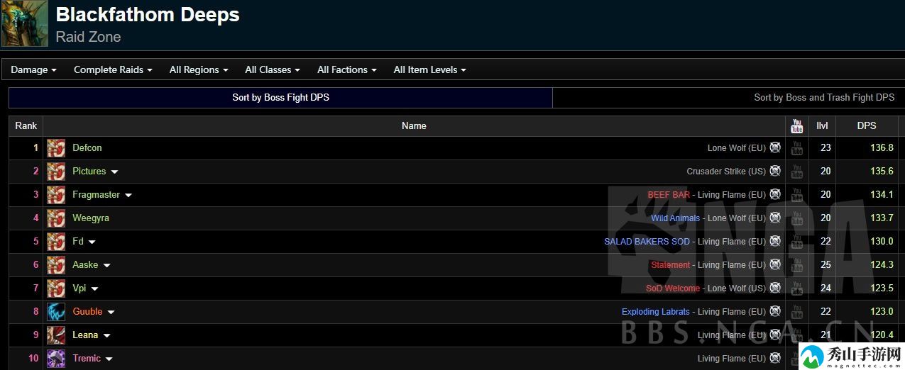Image resolution: width=905 pixels, height=370 pixels.
Task: Expand the arrow next to Tremic
Action: pos(109,359)
